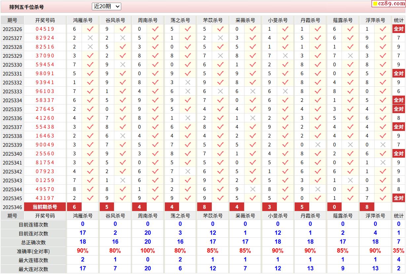The width and height of the screenshot is (406, 274).
Task: Click the check mark for 浮萍杀号 in row 2025345
Action: [383, 198]
